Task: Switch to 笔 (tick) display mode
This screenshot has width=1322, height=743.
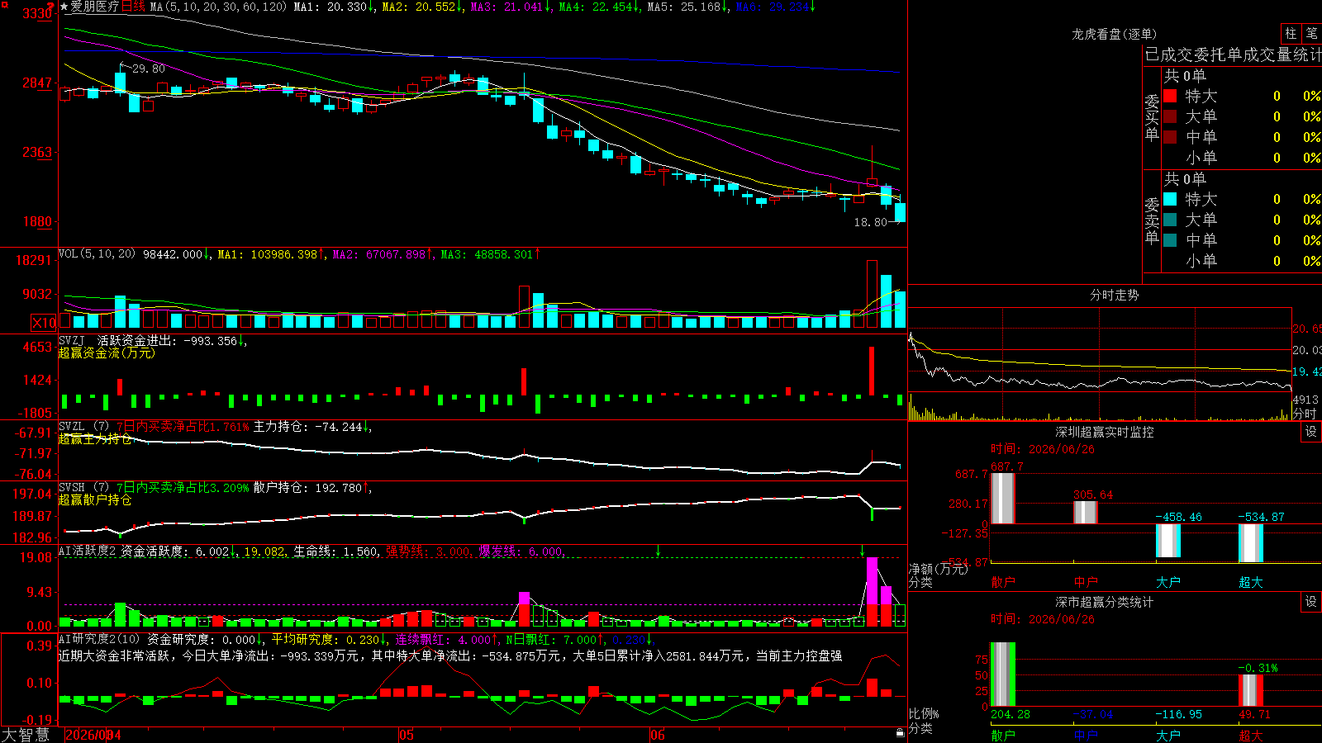Action: pyautogui.click(x=1311, y=33)
